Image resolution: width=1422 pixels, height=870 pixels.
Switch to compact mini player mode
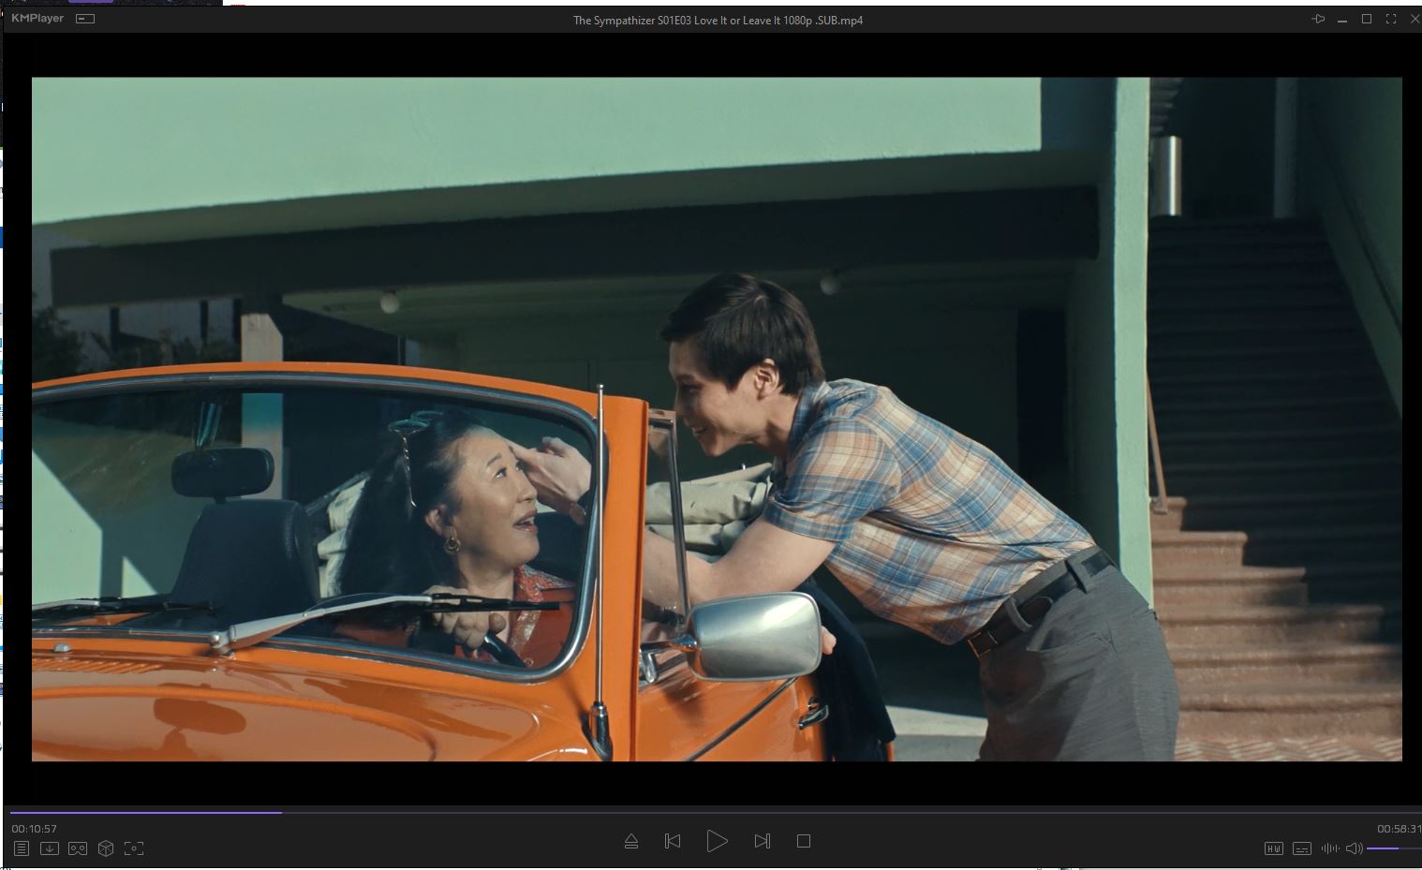pyautogui.click(x=85, y=19)
